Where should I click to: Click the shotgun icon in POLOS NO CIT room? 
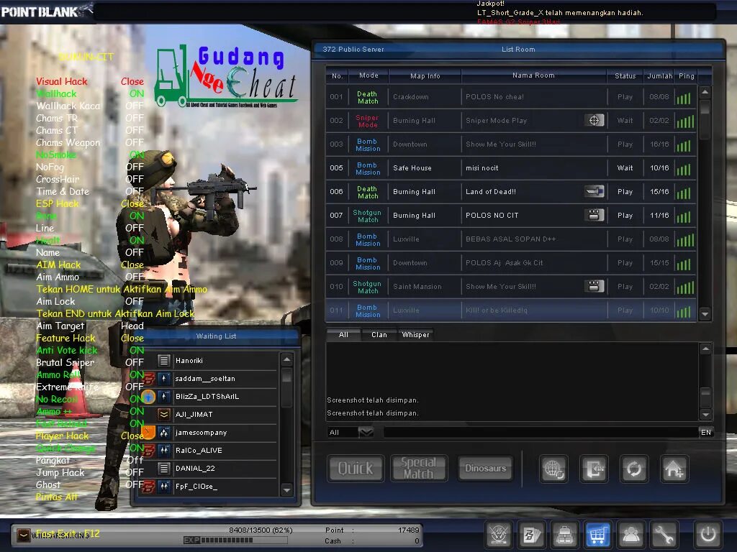594,215
